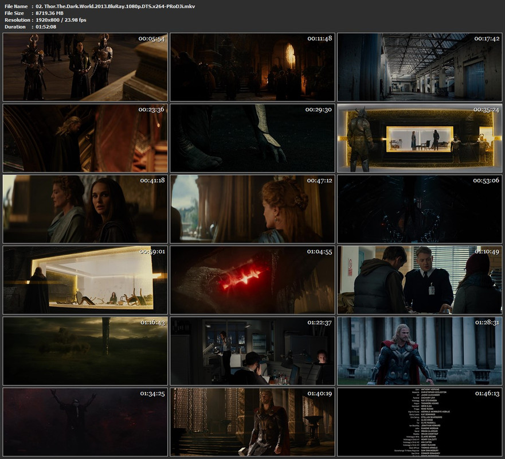The image size is (505, 459).
Task: Click the Duration label
Action: pyautogui.click(x=15, y=27)
